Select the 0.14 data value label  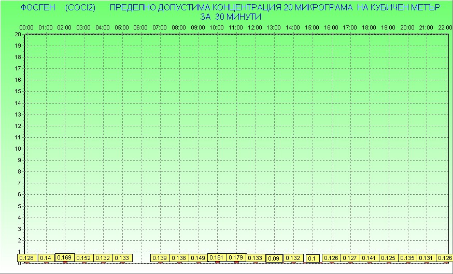tap(46, 258)
